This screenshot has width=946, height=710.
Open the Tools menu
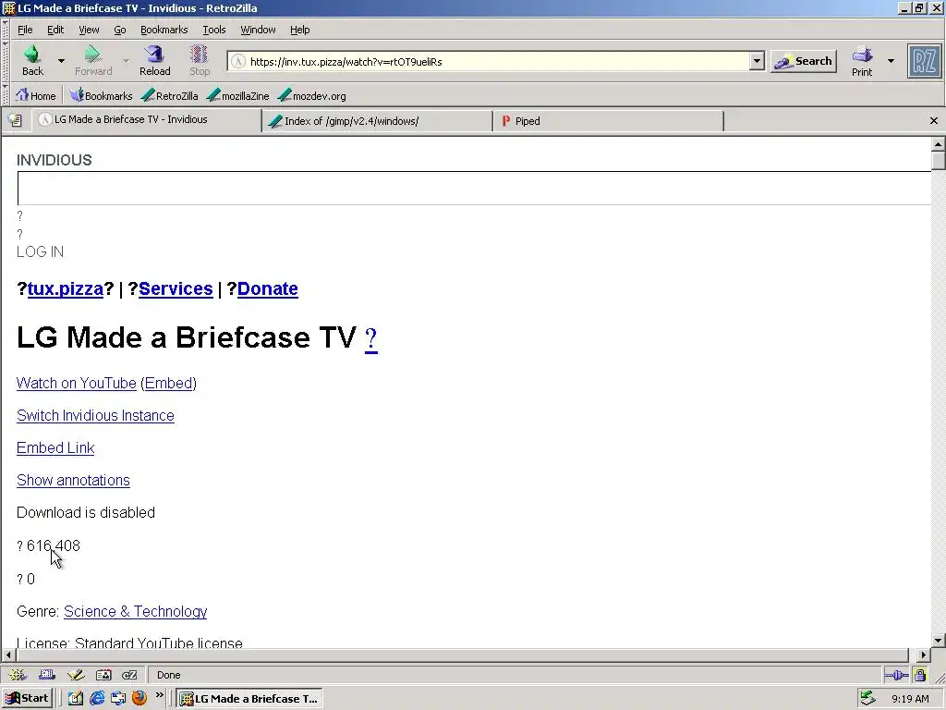[214, 30]
